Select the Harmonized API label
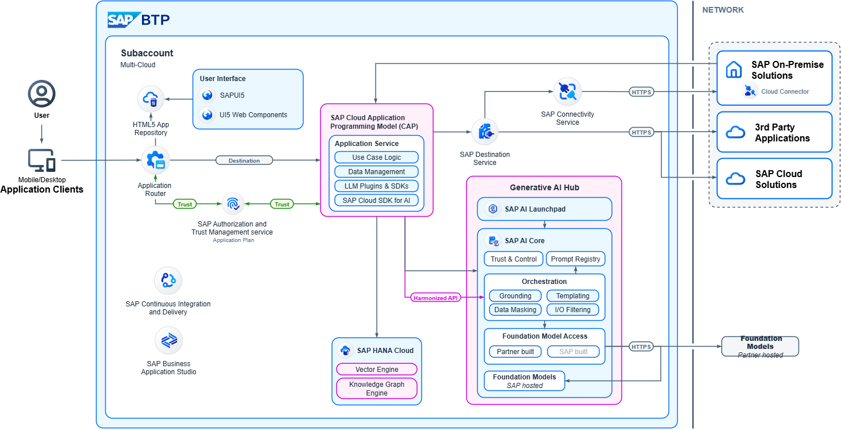Screen dimensions: 841x430 point(436,298)
